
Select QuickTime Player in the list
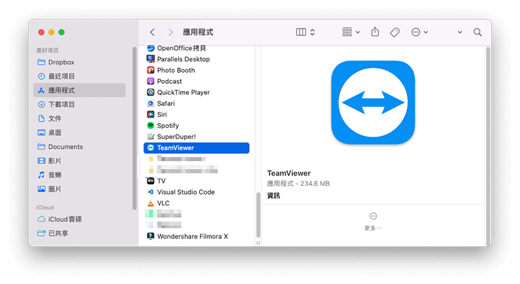coord(196,92)
